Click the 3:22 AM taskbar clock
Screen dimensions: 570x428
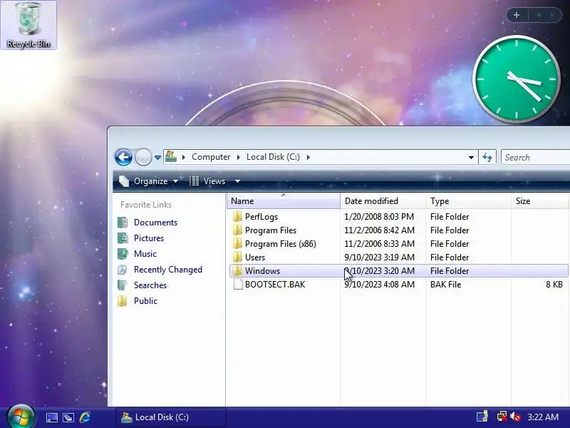tap(543, 417)
